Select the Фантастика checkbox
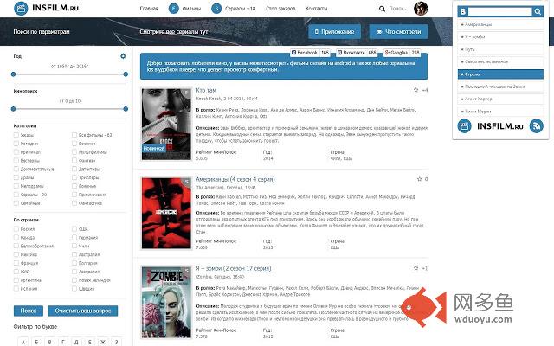Image resolution: width=554 pixels, height=346 pixels. [74, 203]
